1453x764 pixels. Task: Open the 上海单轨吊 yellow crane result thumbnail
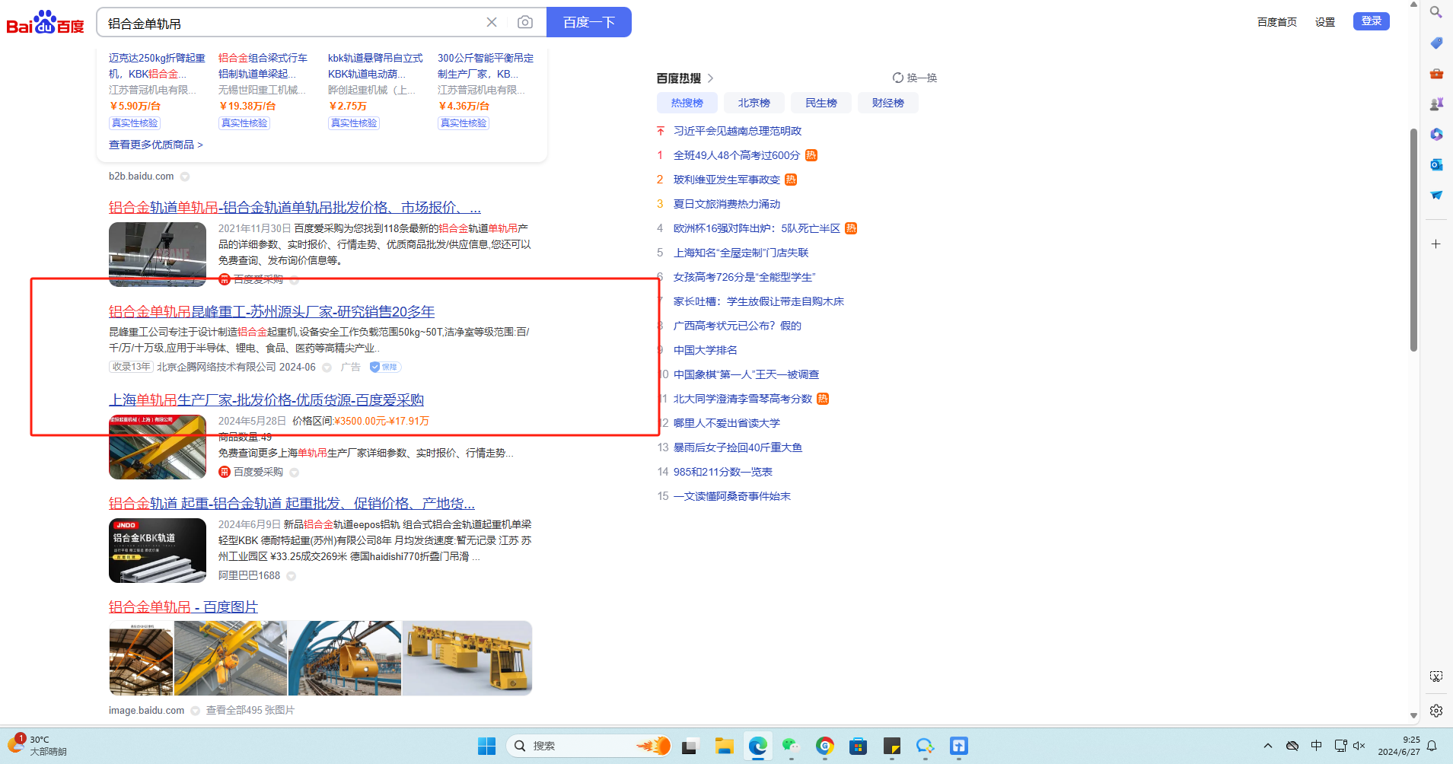(x=158, y=447)
